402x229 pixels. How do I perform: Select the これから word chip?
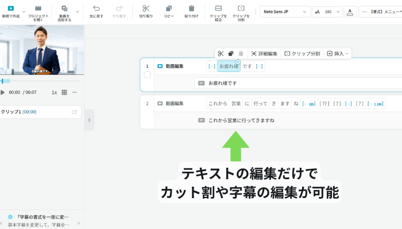[218, 104]
